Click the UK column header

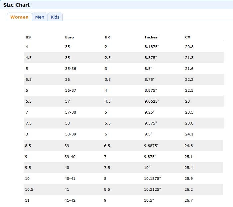pos(107,37)
